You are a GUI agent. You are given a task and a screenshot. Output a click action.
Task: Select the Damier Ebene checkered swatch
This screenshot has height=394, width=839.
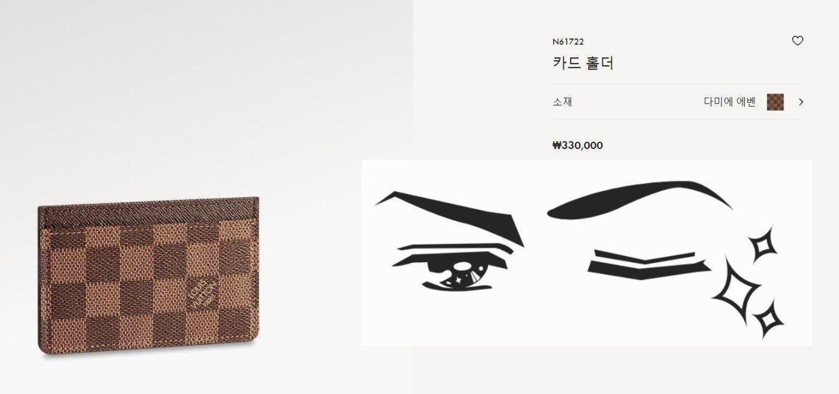tap(775, 102)
